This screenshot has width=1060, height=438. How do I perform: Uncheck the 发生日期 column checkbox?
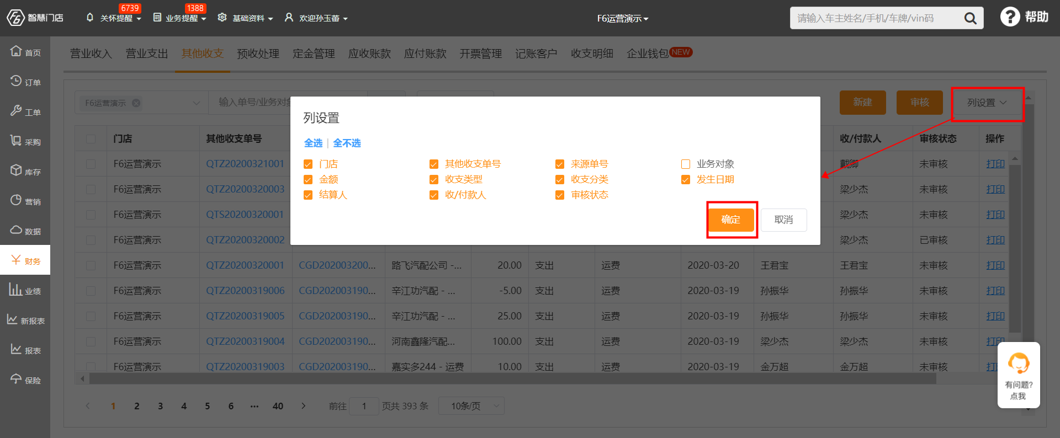click(686, 180)
